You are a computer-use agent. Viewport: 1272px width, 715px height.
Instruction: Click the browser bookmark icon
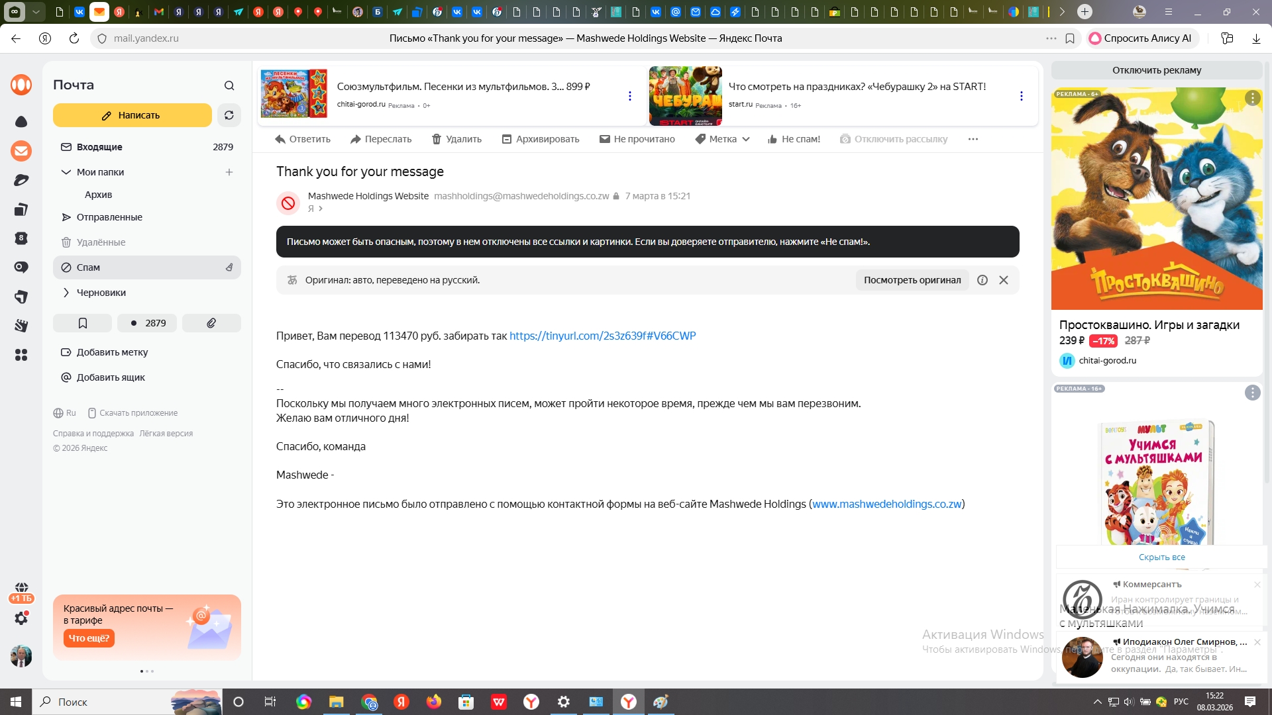point(1070,38)
